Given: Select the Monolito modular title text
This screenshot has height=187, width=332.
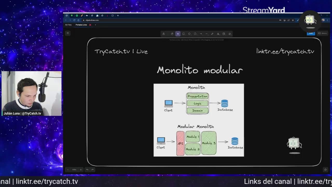Looking at the screenshot, I should (x=200, y=70).
